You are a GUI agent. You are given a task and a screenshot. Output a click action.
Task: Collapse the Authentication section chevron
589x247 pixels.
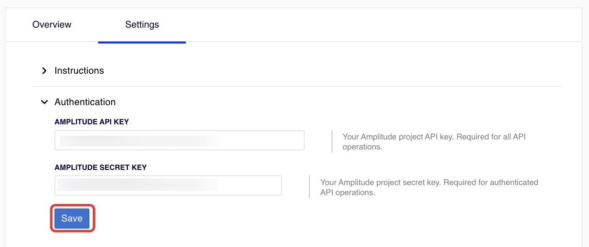(x=44, y=102)
